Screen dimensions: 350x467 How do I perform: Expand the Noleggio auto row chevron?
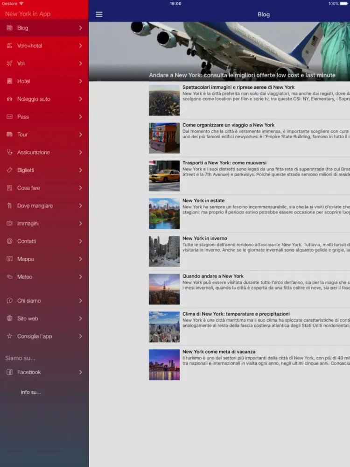[80, 99]
